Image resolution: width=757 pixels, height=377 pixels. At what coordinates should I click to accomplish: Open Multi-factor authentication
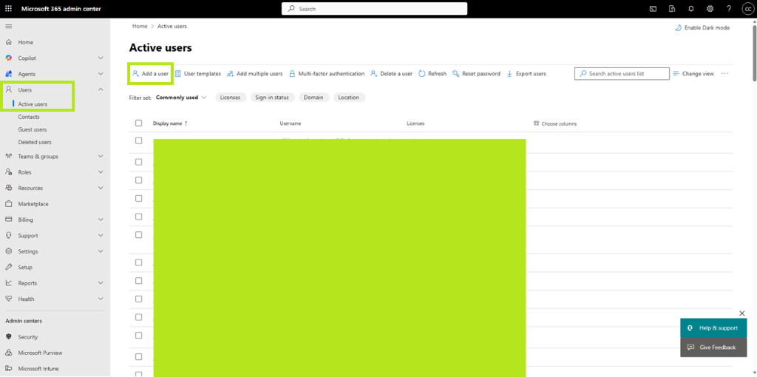coord(326,74)
